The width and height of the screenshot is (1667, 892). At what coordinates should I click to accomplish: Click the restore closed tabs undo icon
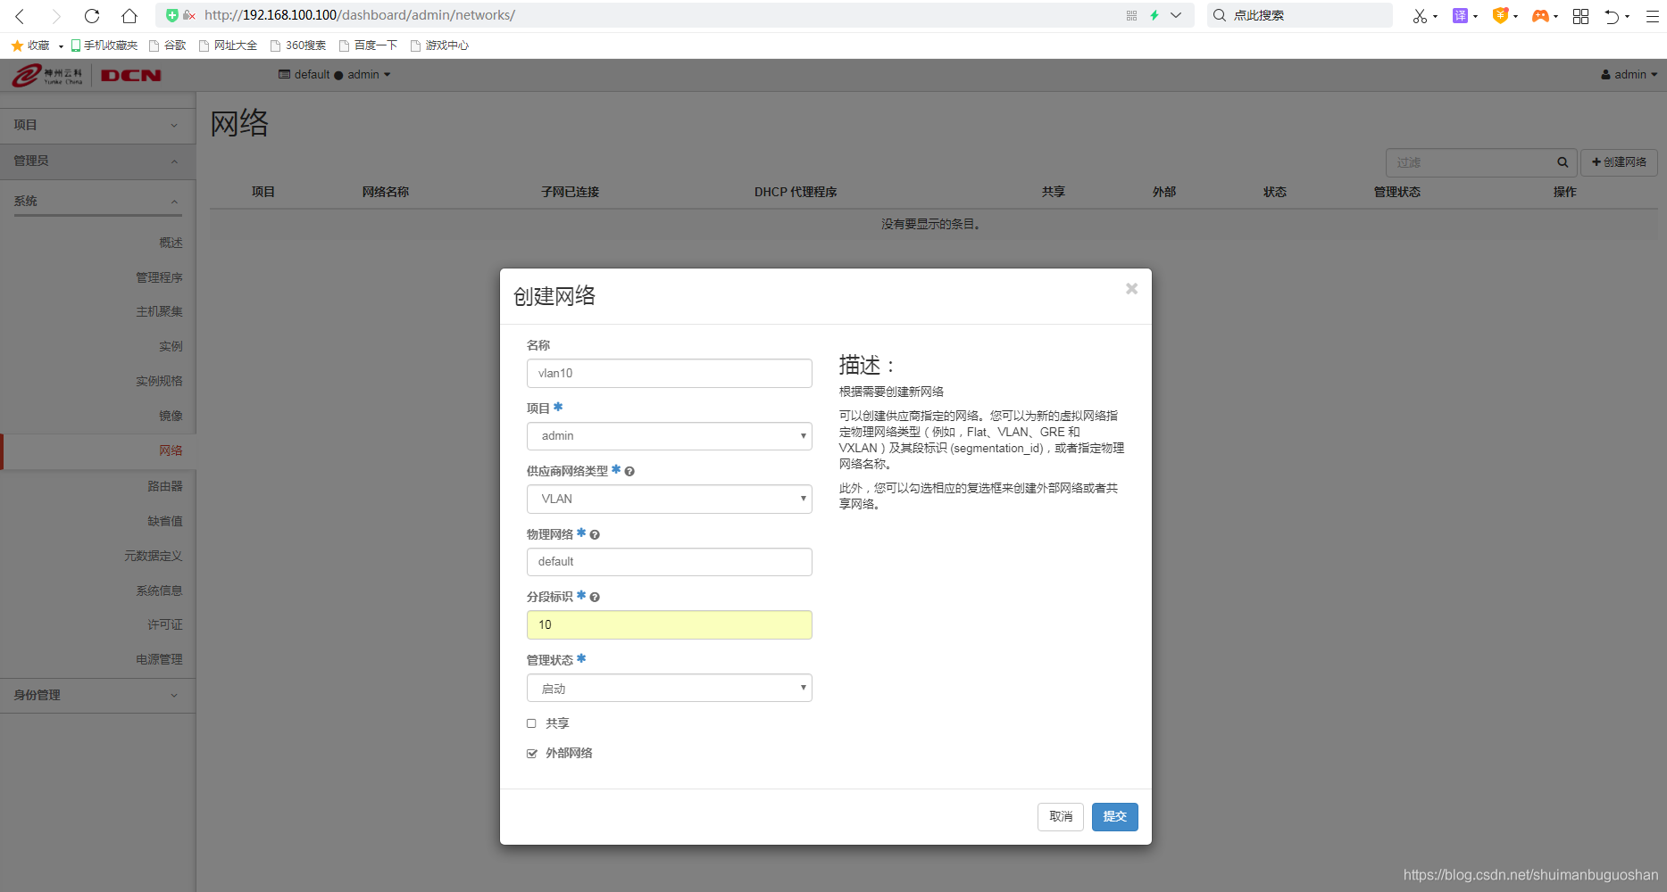[x=1613, y=15]
